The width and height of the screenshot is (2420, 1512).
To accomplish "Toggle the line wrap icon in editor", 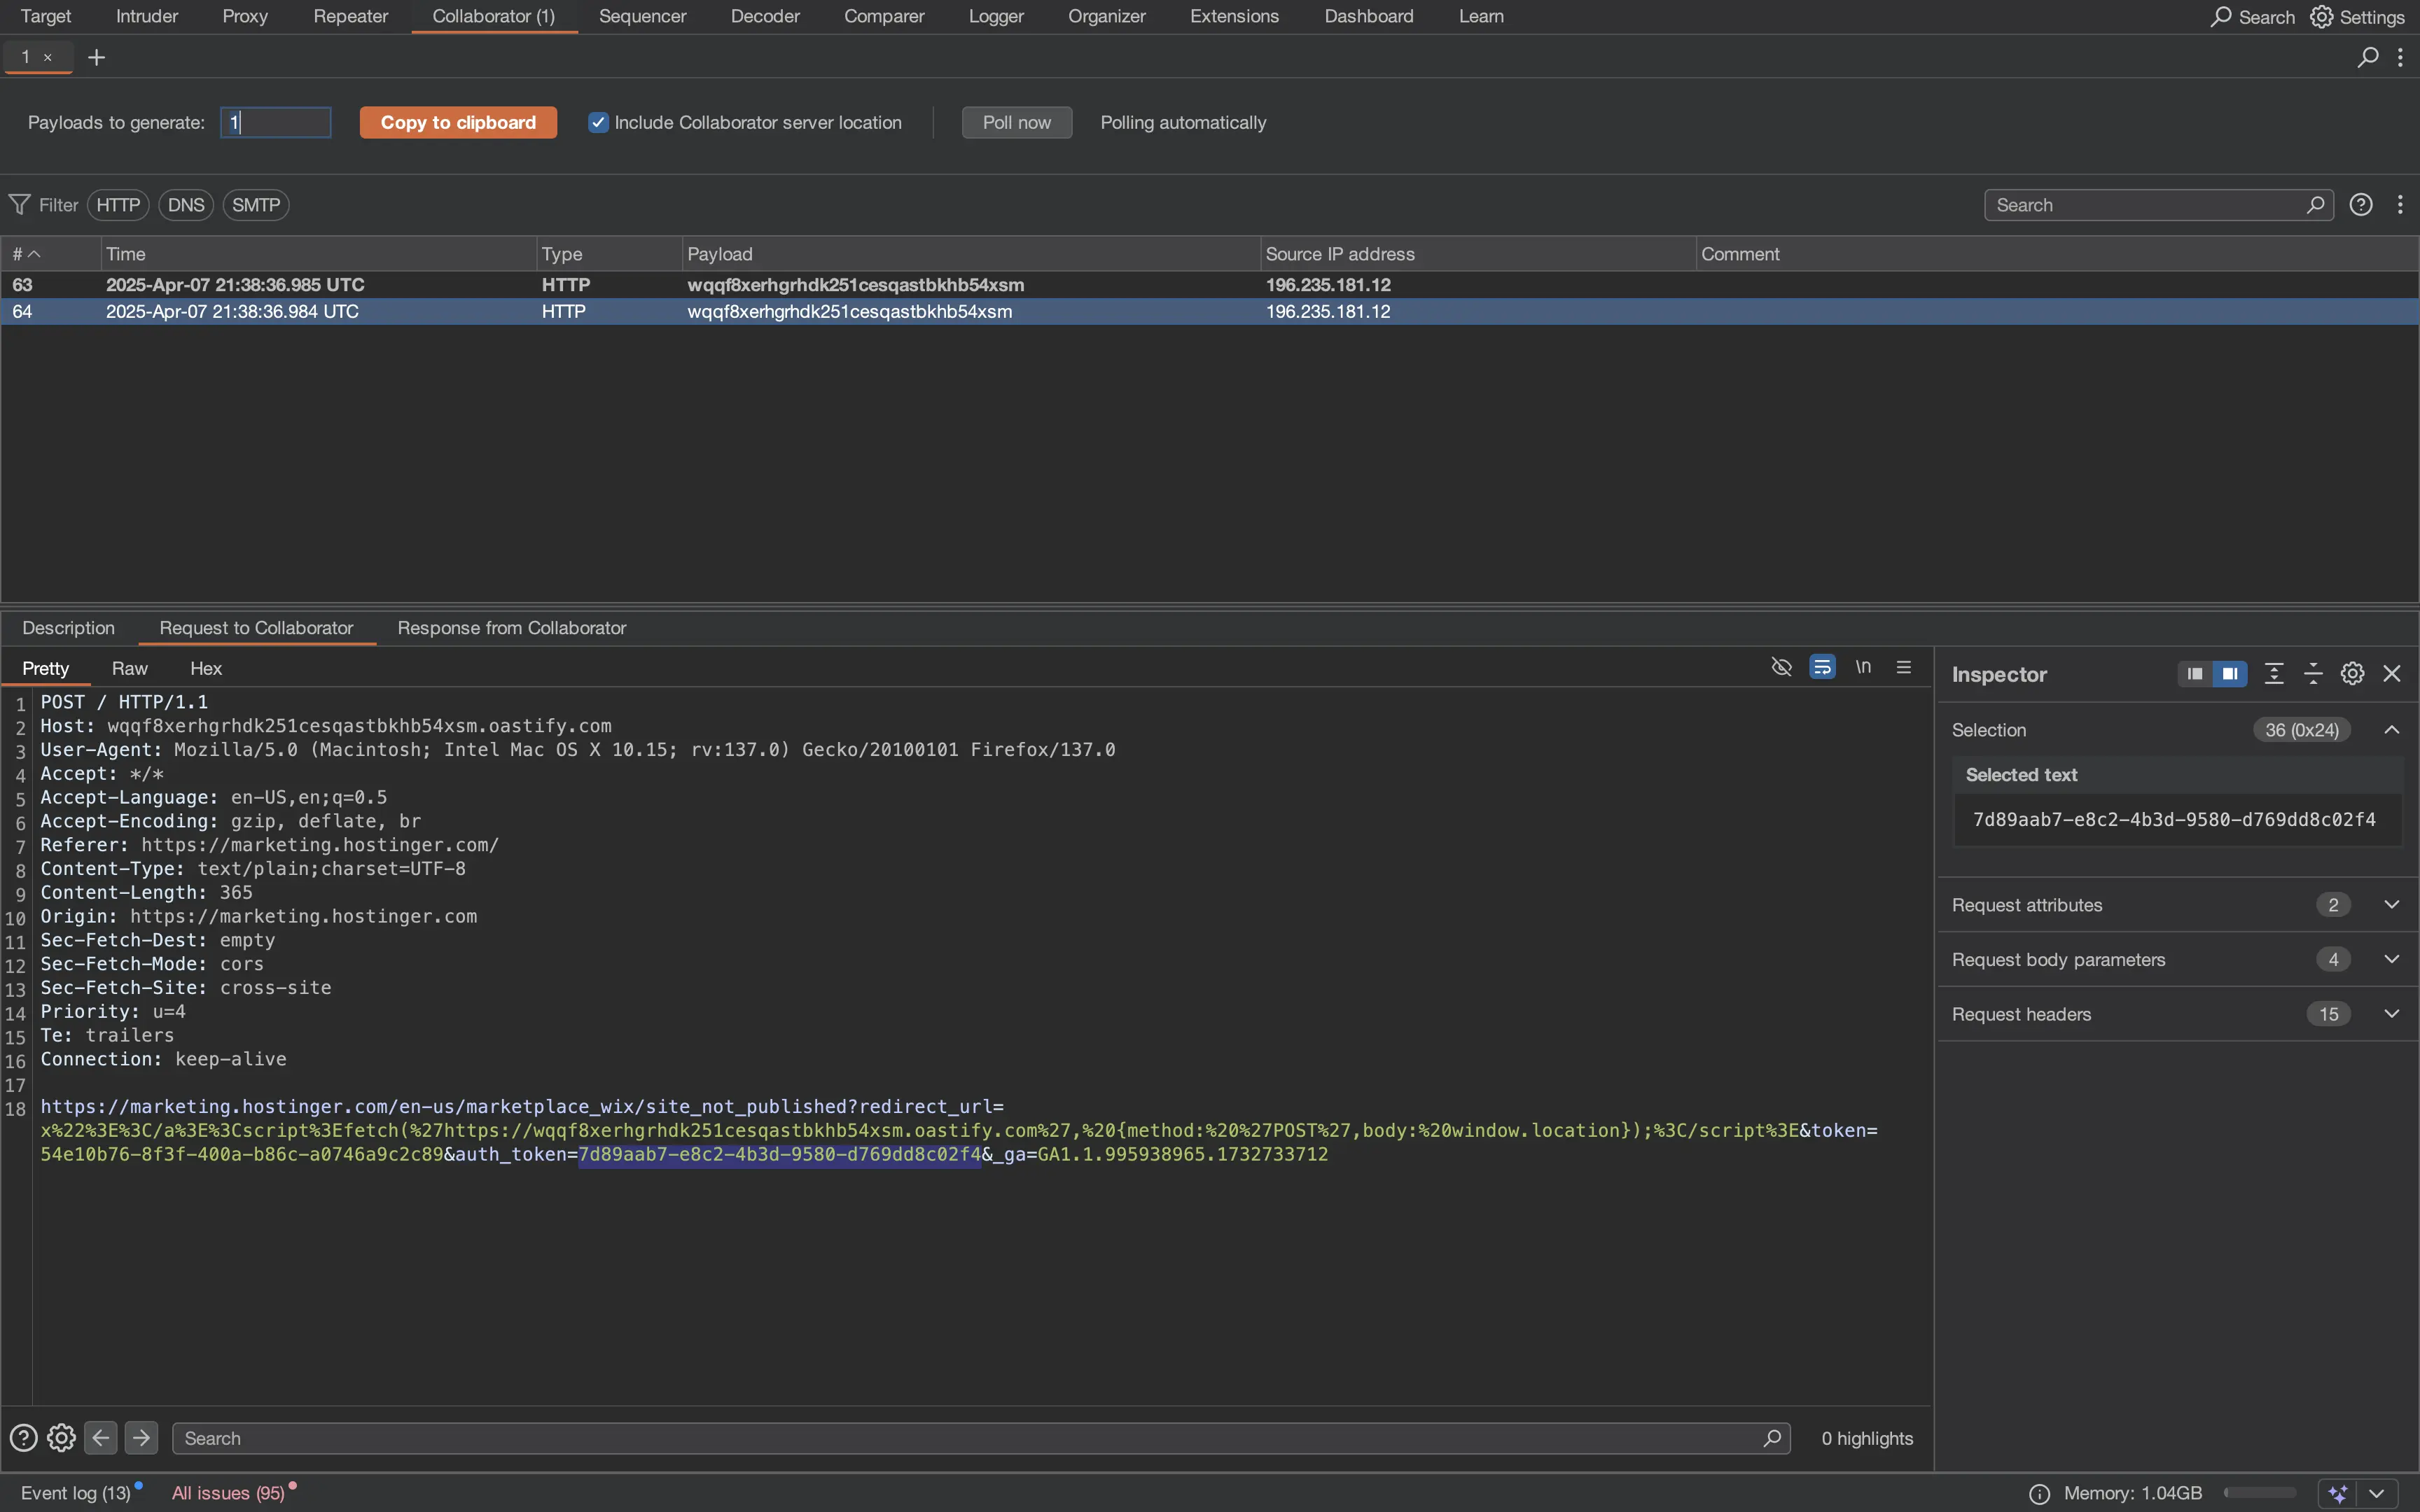I will pos(1822,667).
